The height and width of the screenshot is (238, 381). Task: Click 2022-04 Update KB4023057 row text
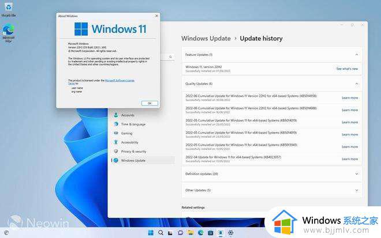(233, 157)
